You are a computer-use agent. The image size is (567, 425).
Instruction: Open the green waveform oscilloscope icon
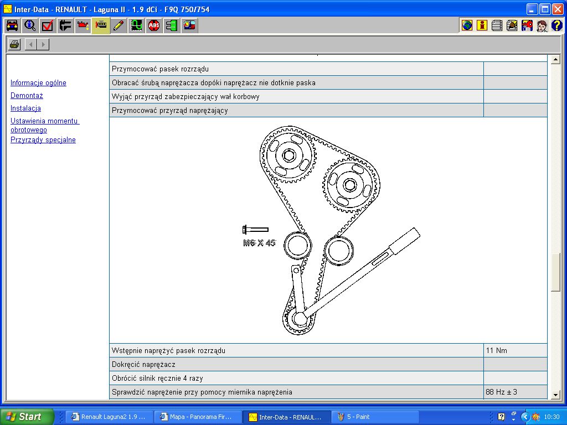click(136, 25)
